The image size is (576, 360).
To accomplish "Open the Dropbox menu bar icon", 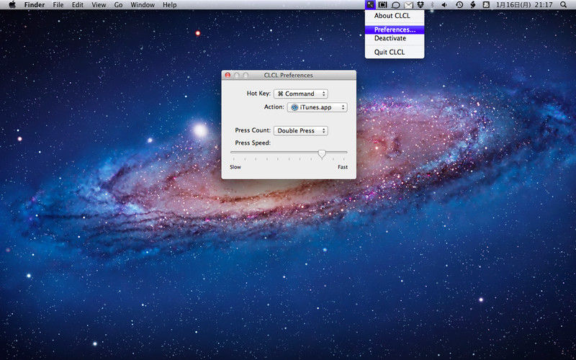I will click(420, 5).
